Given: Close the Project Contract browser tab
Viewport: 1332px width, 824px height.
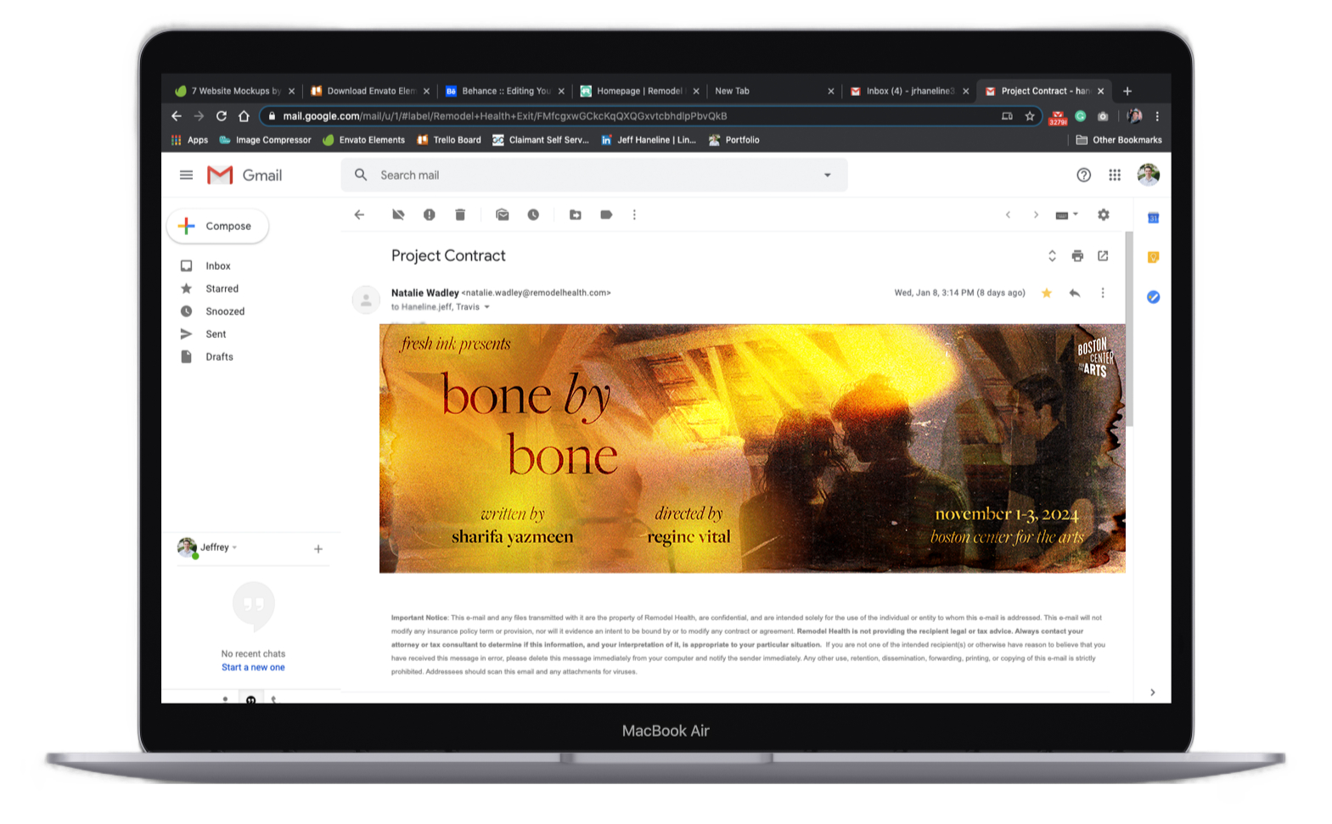Looking at the screenshot, I should pyautogui.click(x=1101, y=91).
